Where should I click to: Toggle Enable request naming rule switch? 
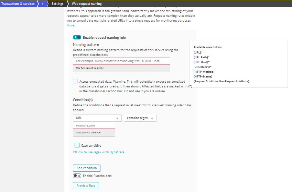pyautogui.click(x=77, y=37)
